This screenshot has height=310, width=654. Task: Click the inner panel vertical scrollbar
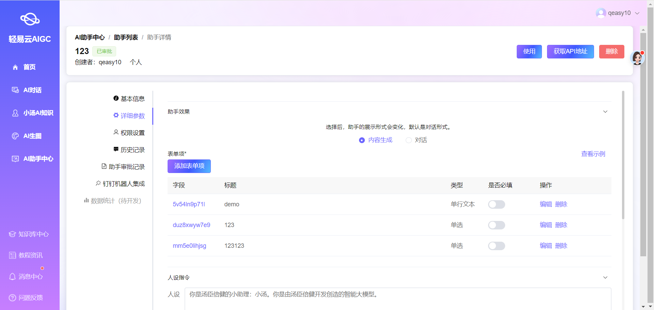623,155
